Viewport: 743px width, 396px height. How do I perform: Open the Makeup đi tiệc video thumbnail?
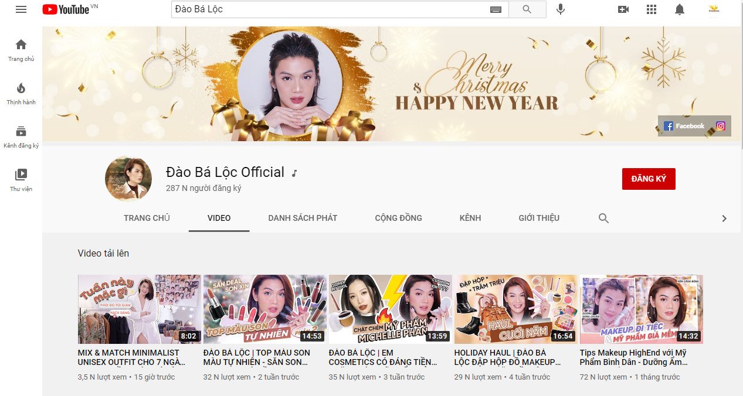point(642,309)
